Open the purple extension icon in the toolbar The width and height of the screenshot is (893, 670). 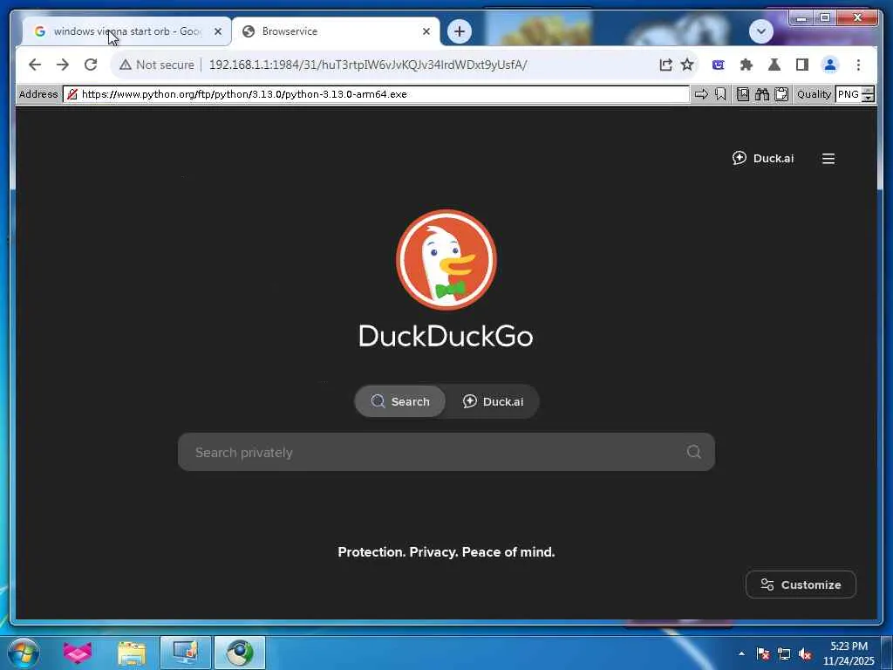tap(719, 65)
